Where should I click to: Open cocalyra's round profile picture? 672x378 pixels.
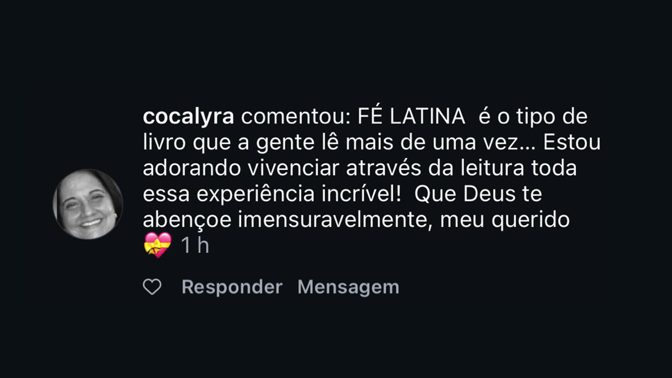pos(88,204)
